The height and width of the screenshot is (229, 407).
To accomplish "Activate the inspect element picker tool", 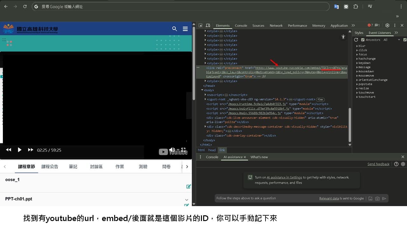I will 200,25.
